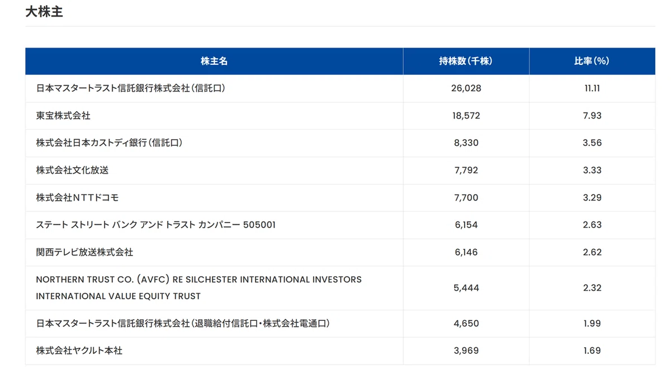Viewport: 671px width, 369px height.
Task: Select the 6,146 shares value
Action: pos(466,252)
